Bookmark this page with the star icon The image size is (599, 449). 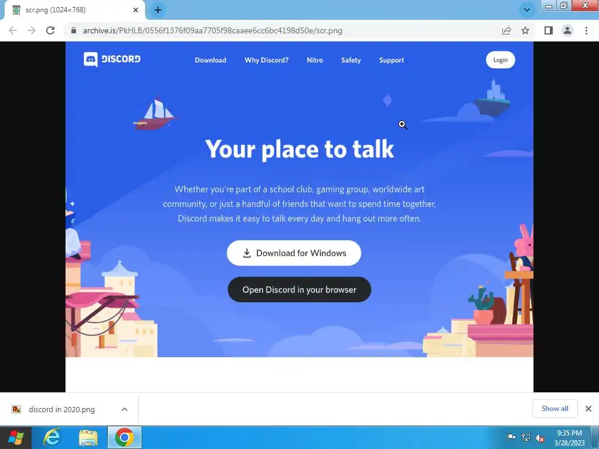pyautogui.click(x=525, y=30)
